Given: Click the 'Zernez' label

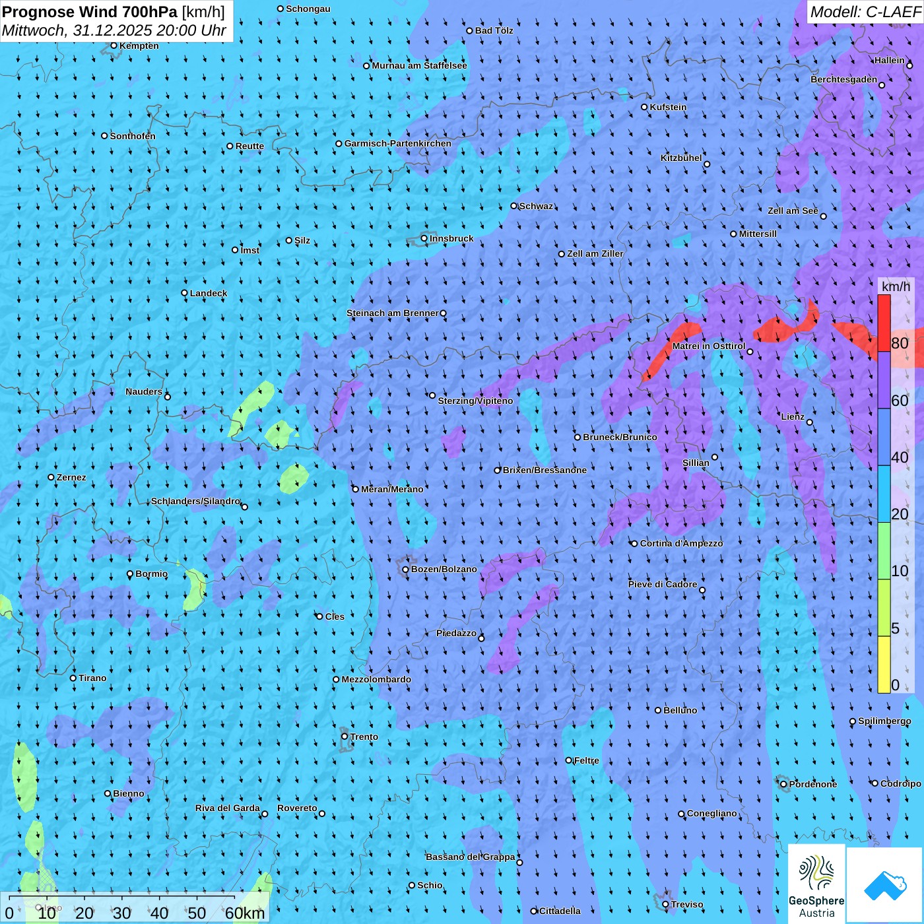Looking at the screenshot, I should pos(71,477).
